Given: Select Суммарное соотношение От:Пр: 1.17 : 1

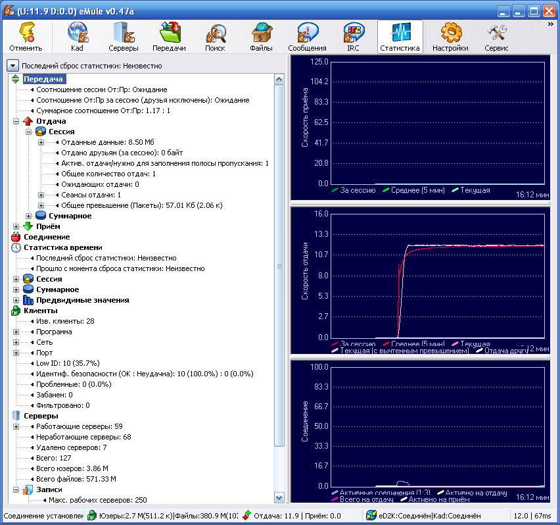Looking at the screenshot, I should (x=103, y=111).
